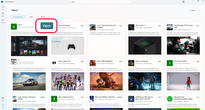
Task: Click the Forza Horizon 5 Premium icon
Action: click(x=15, y=99)
